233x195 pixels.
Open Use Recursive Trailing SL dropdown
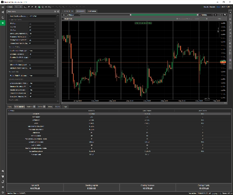coord(42,50)
